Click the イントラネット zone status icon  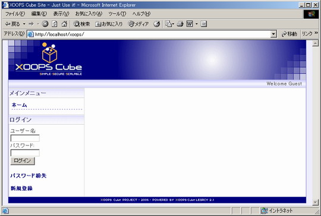(264, 211)
